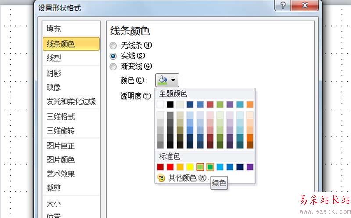Open the 裁剪 category

(71, 188)
